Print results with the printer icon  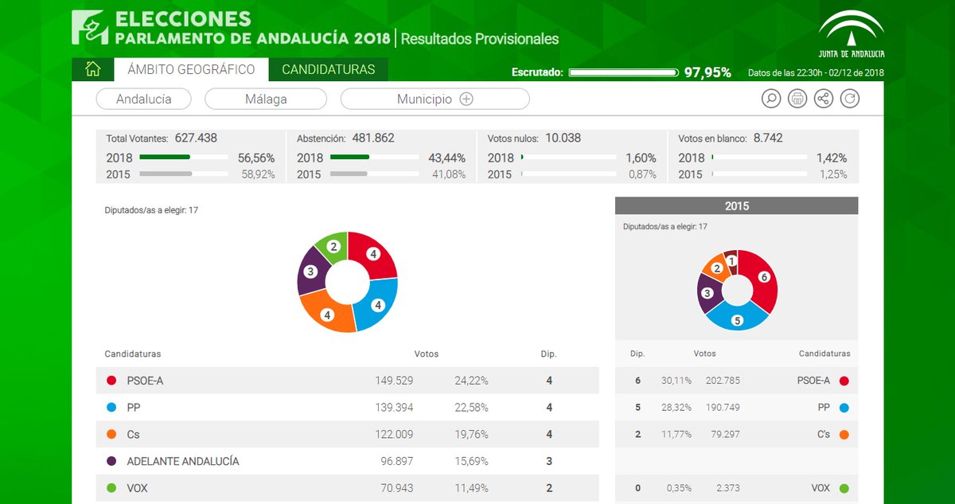(x=797, y=99)
